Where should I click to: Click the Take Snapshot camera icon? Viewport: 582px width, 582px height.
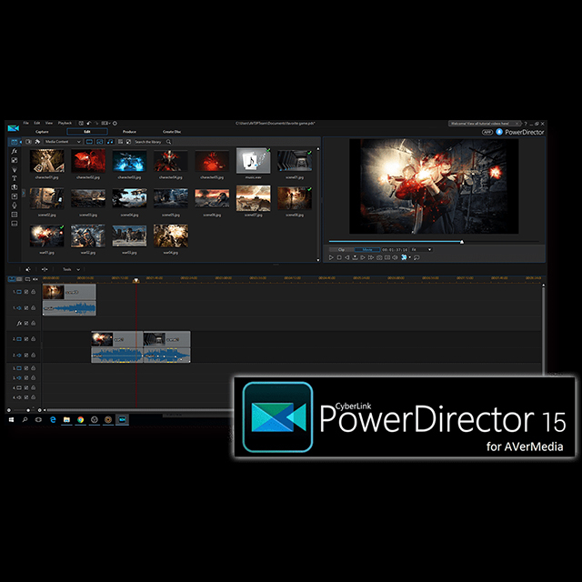coord(379,257)
